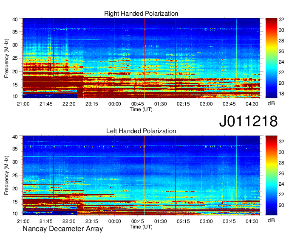Click the "21:00" time tick on the top plot
The height and width of the screenshot is (234, 289).
23,104
